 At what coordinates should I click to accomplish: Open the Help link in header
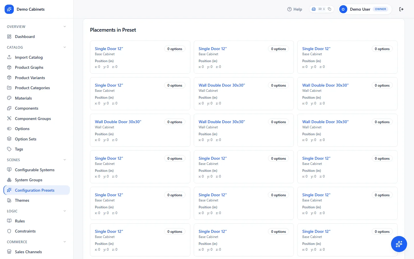tap(295, 9)
